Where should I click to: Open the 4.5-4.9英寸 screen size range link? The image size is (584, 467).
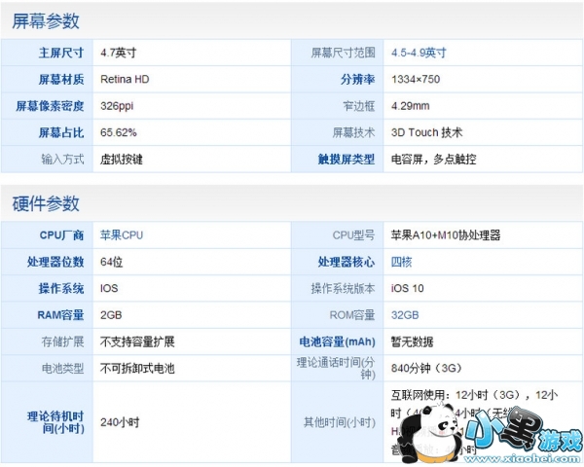[x=419, y=53]
